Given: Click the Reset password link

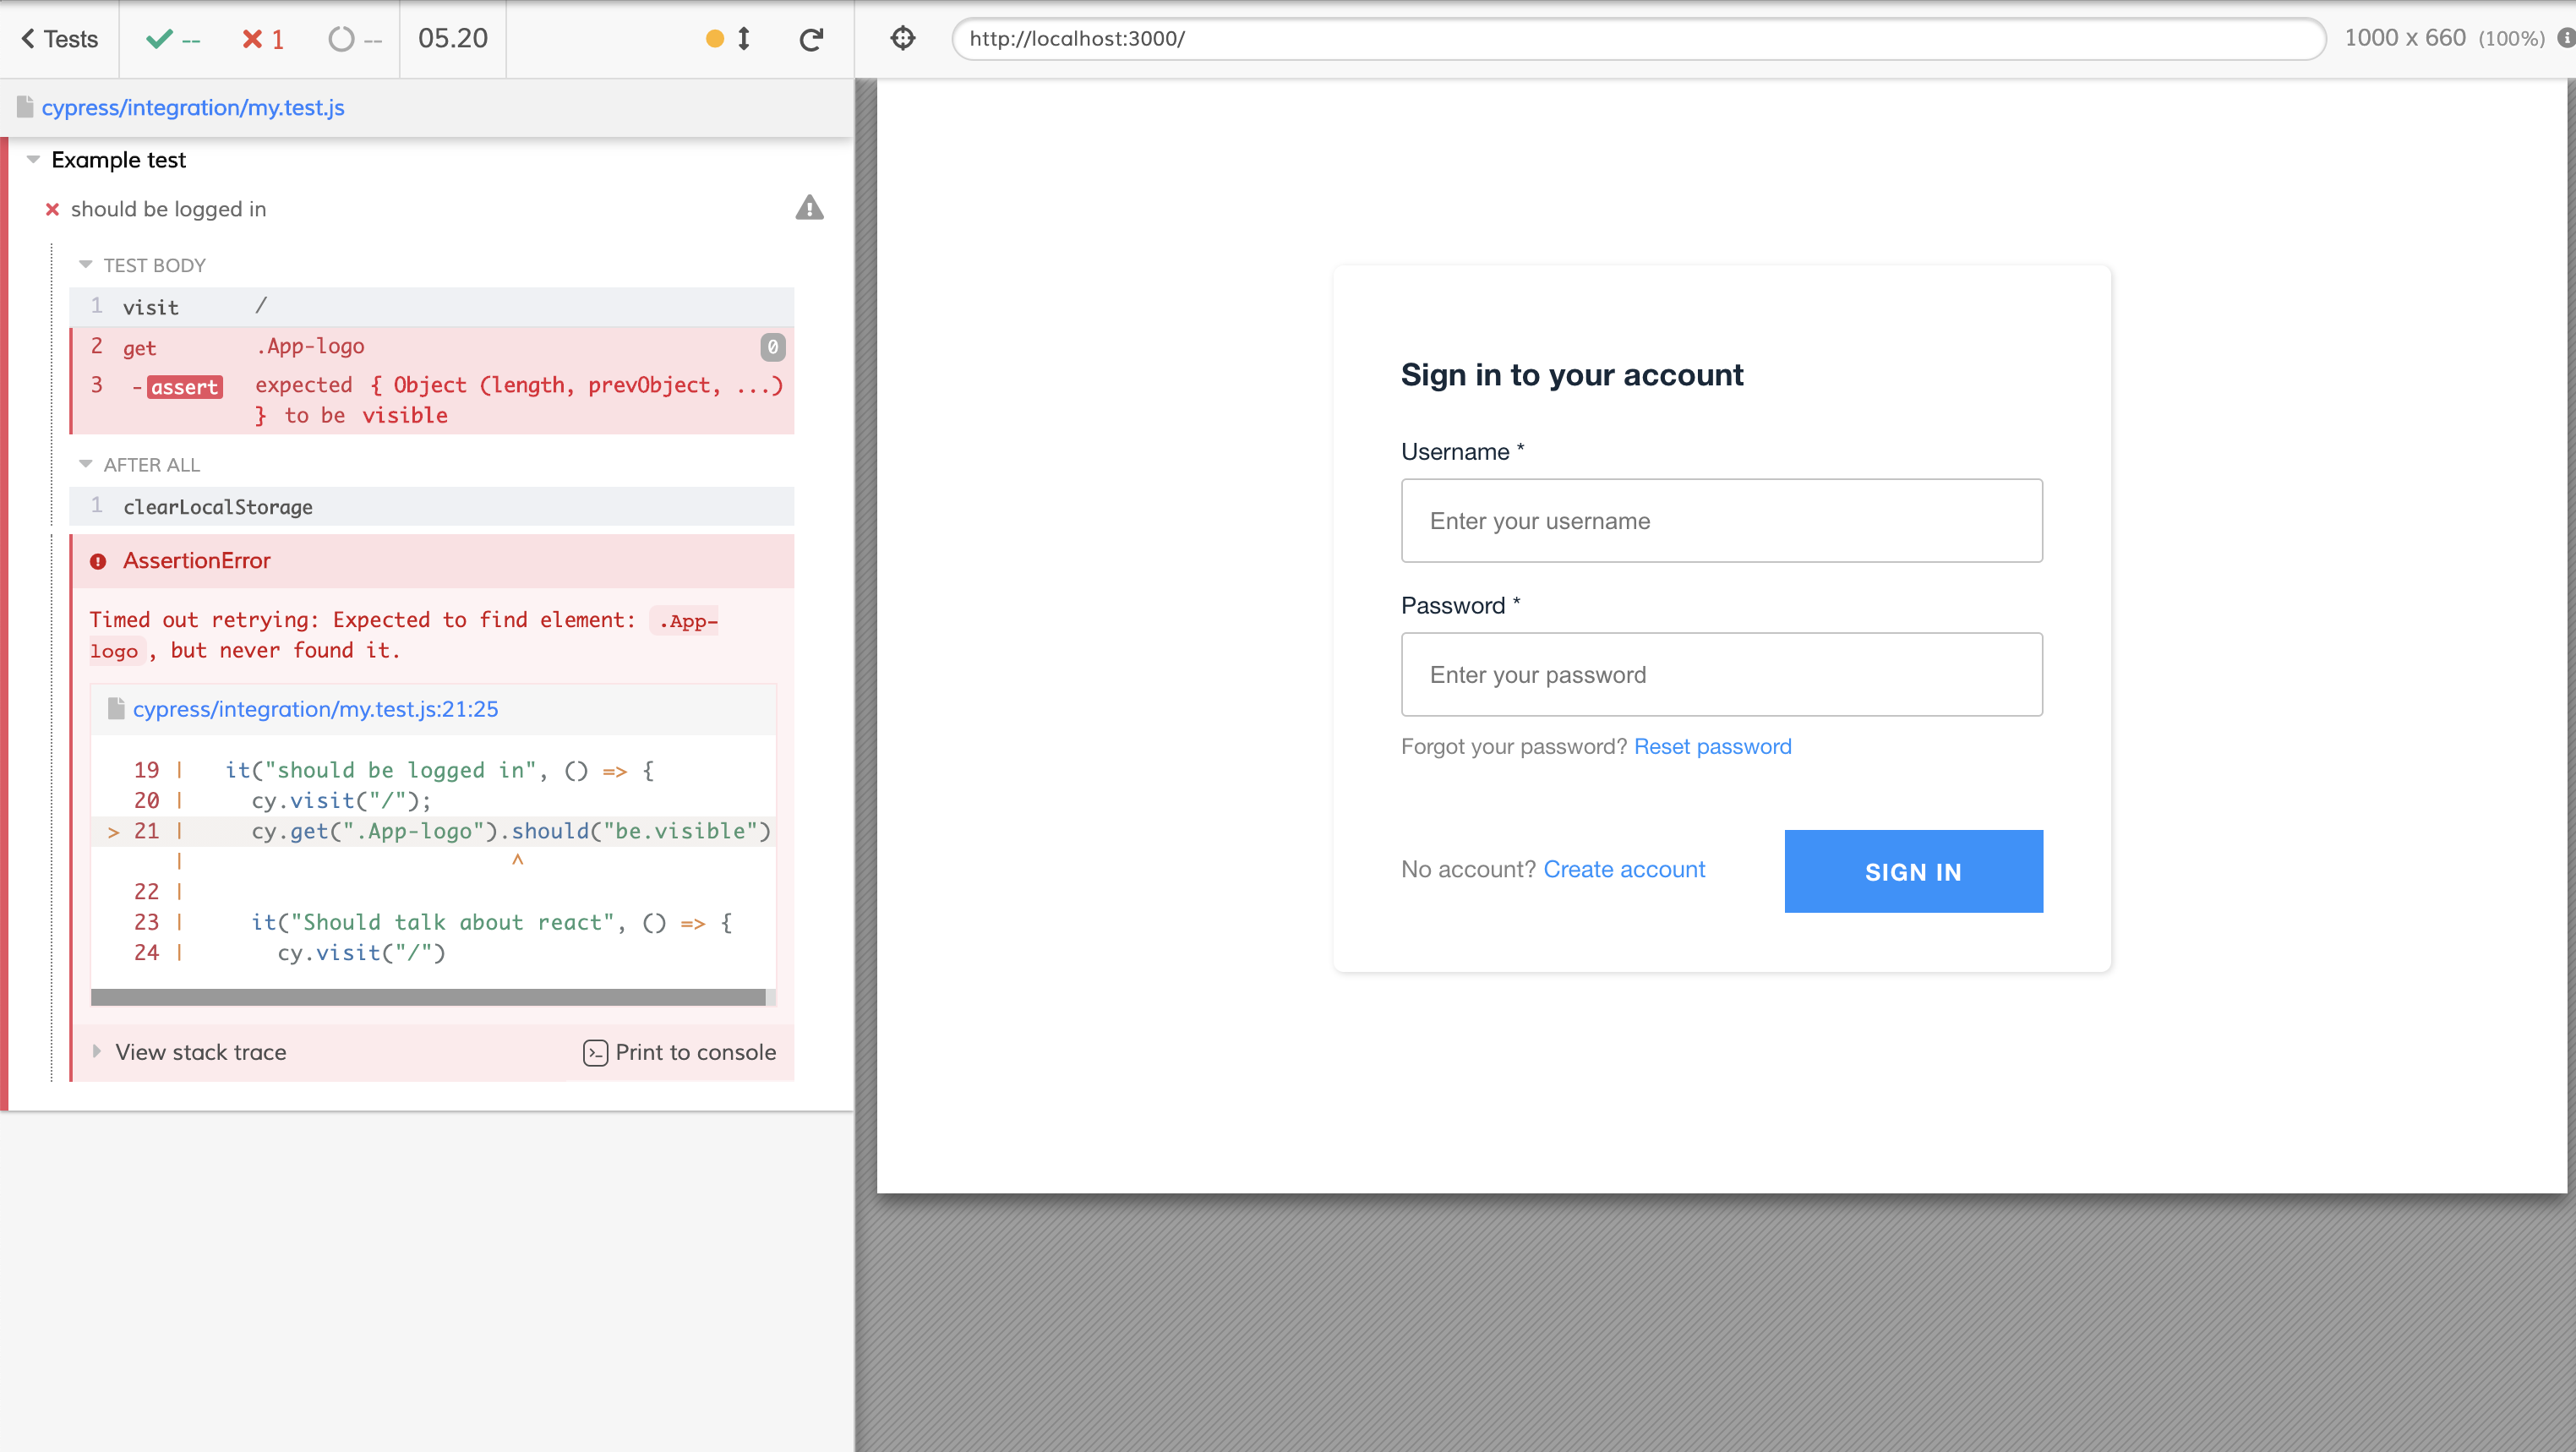Looking at the screenshot, I should [1712, 745].
